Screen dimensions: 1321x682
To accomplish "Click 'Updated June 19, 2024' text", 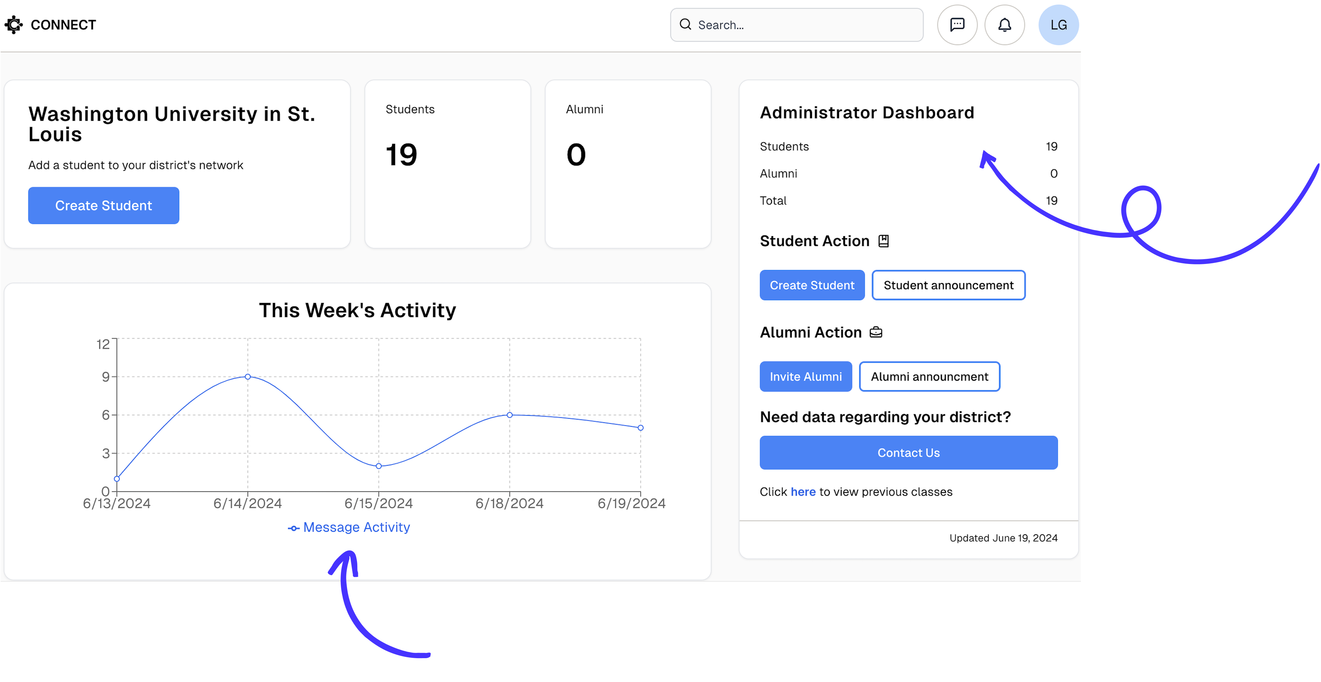I will [1003, 538].
